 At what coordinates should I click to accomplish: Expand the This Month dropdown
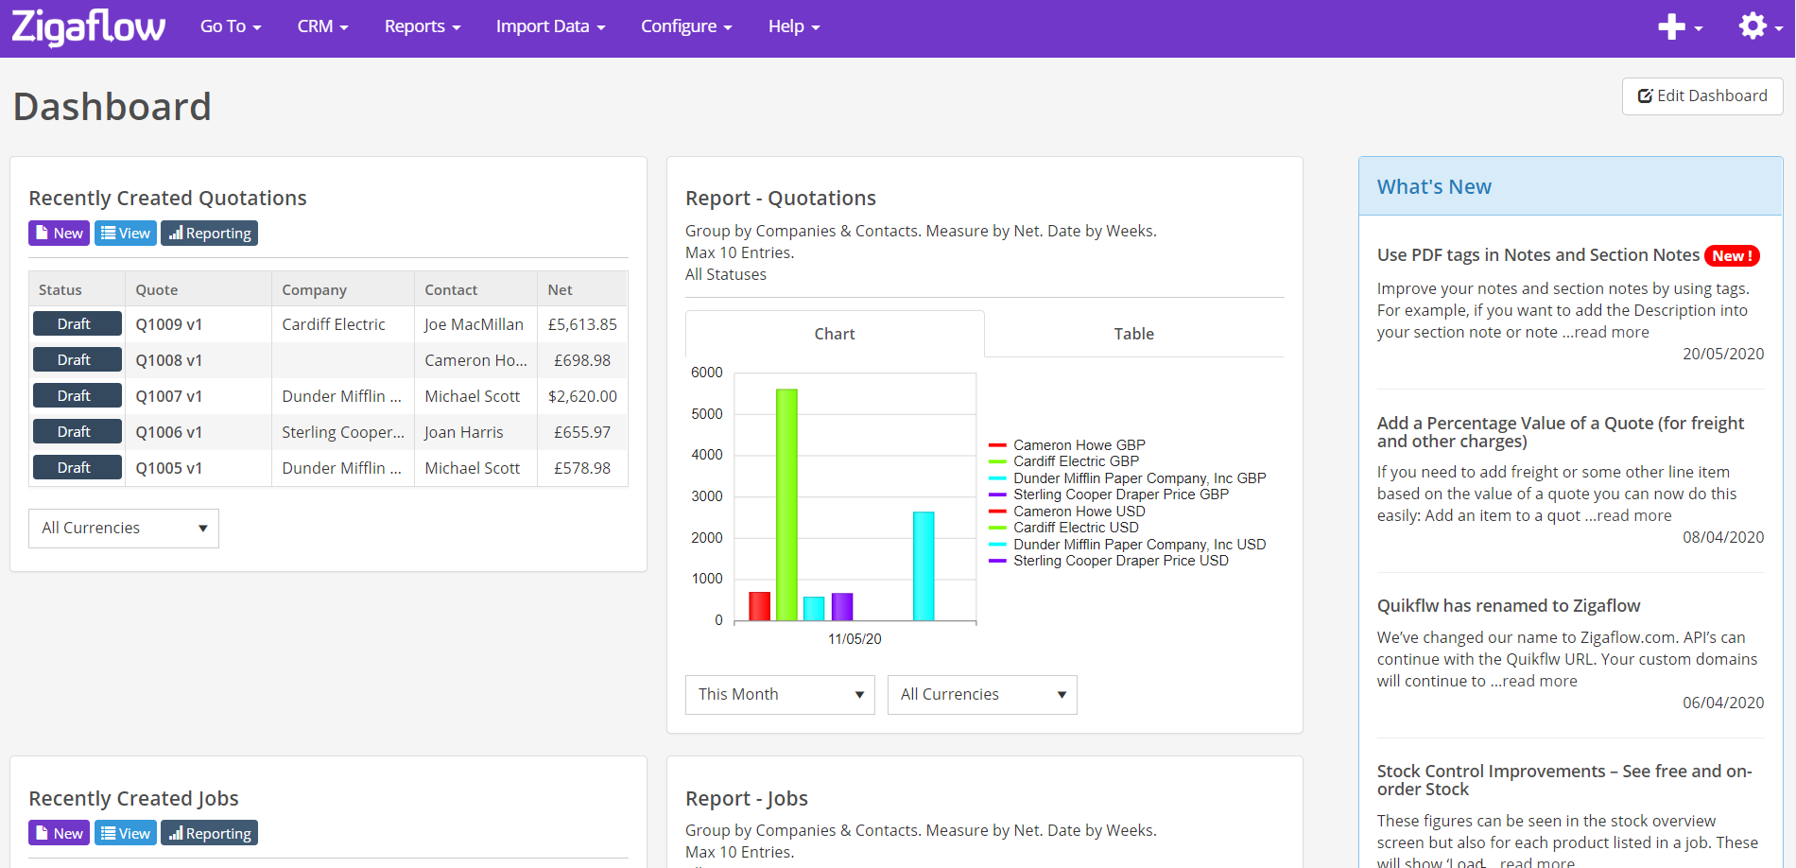click(x=780, y=695)
